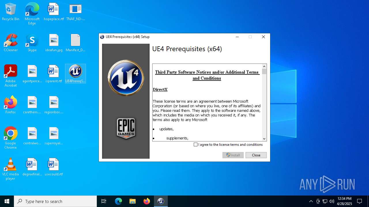This screenshot has width=369, height=207.
Task: Select the superroyal image file
Action: [54, 136]
